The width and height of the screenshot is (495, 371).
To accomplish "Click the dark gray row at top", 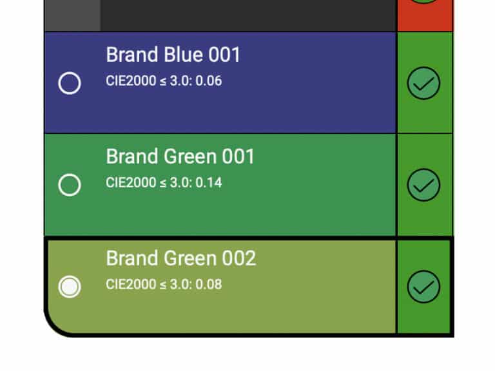I will pyautogui.click(x=248, y=15).
